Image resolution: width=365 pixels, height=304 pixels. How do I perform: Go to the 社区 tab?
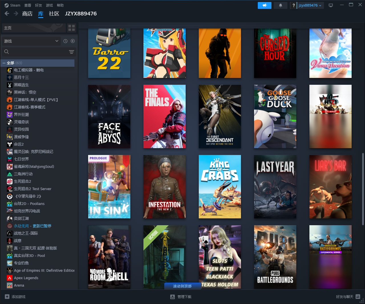pyautogui.click(x=54, y=13)
